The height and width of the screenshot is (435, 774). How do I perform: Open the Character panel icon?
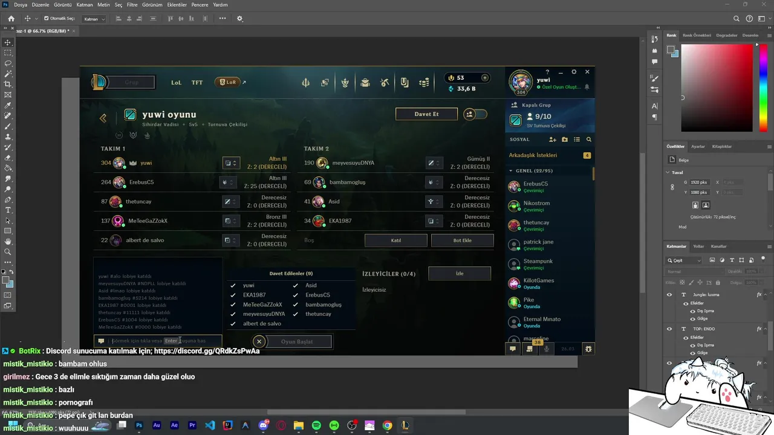(x=655, y=106)
